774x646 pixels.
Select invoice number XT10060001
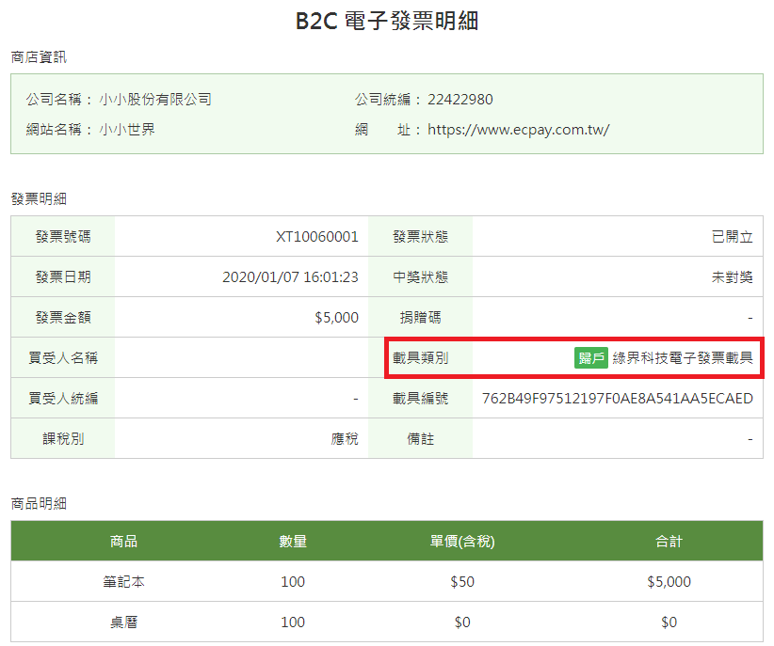(x=317, y=237)
